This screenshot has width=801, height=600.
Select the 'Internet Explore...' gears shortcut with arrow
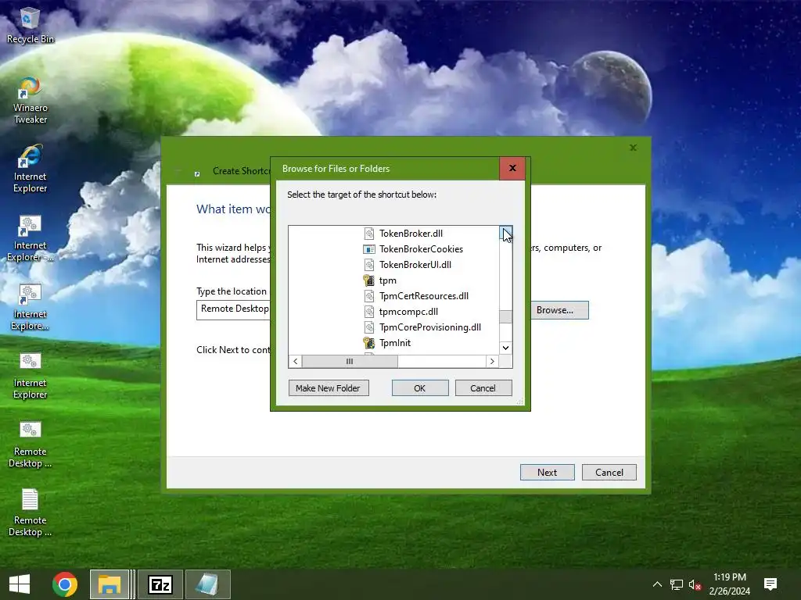[x=31, y=306]
